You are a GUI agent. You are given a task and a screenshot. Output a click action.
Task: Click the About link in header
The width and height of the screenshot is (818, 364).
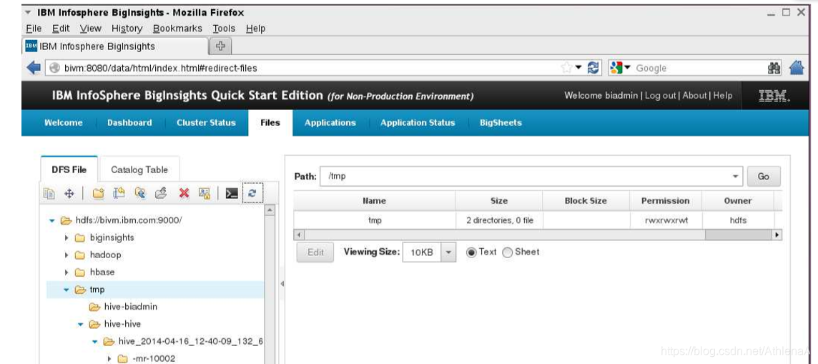[x=695, y=95]
